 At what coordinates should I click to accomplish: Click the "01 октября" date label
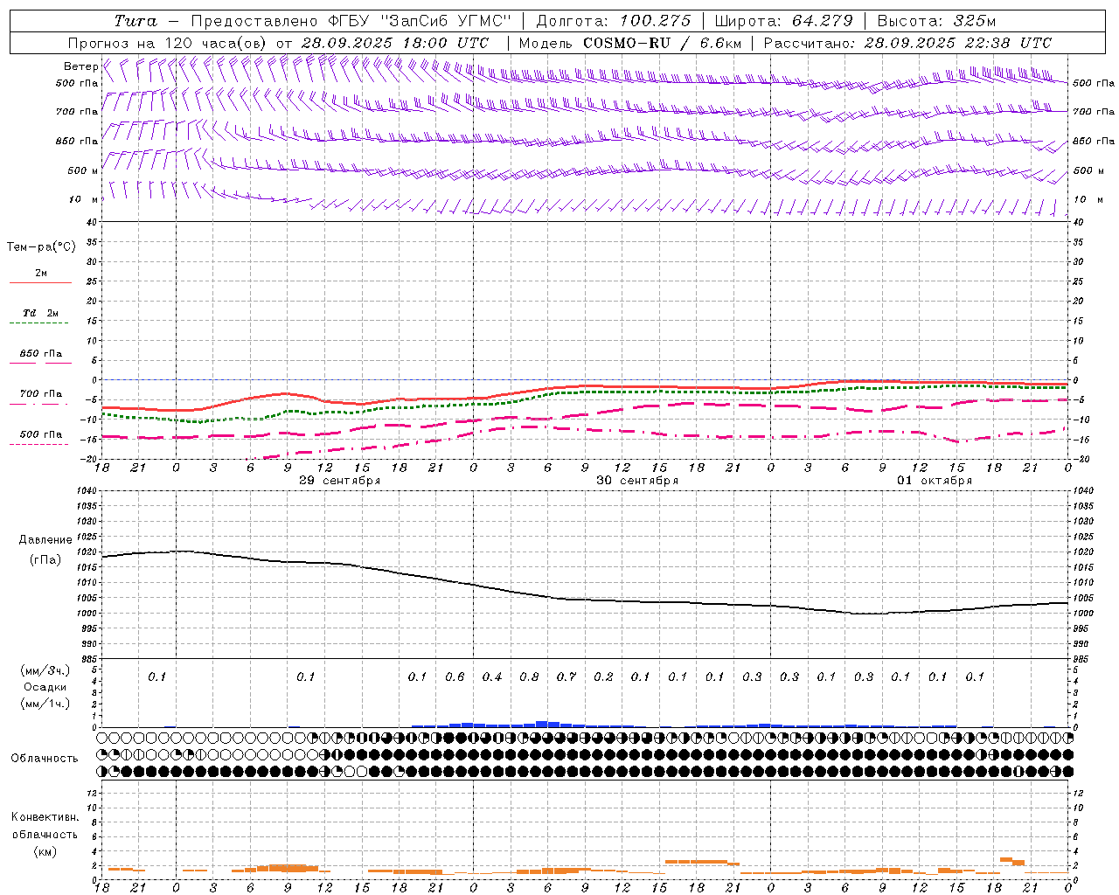pyautogui.click(x=935, y=481)
